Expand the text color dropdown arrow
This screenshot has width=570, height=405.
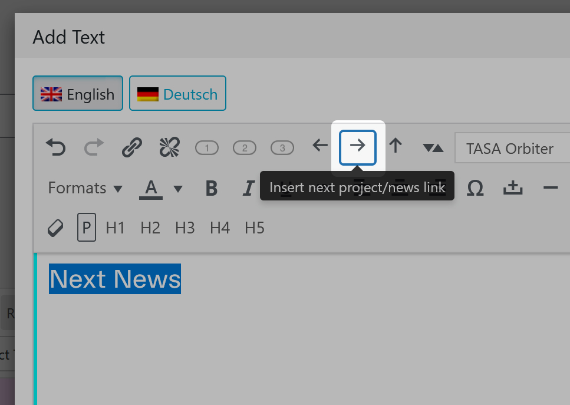tap(177, 189)
